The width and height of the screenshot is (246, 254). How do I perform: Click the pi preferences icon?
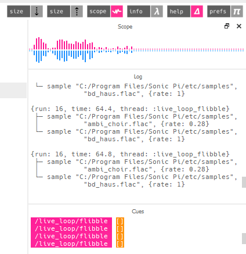click(237, 12)
